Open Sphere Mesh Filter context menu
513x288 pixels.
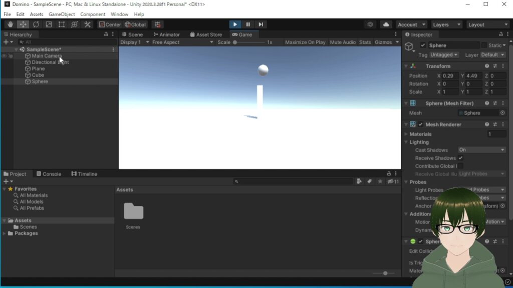click(x=503, y=103)
